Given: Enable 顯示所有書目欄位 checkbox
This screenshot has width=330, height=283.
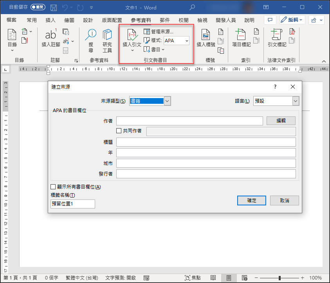Looking at the screenshot, I should (53, 187).
